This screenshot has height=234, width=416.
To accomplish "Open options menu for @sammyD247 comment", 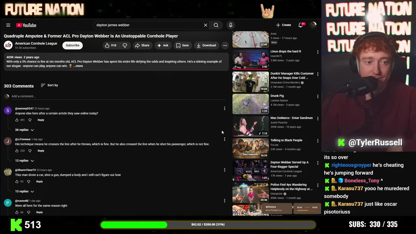I will (225, 109).
